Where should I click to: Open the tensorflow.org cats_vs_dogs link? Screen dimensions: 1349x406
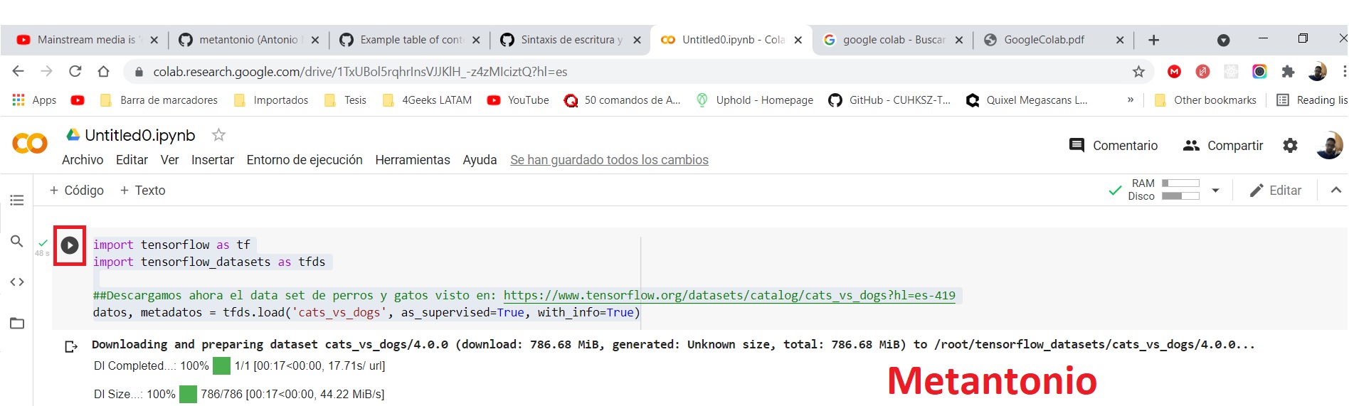pyautogui.click(x=729, y=295)
